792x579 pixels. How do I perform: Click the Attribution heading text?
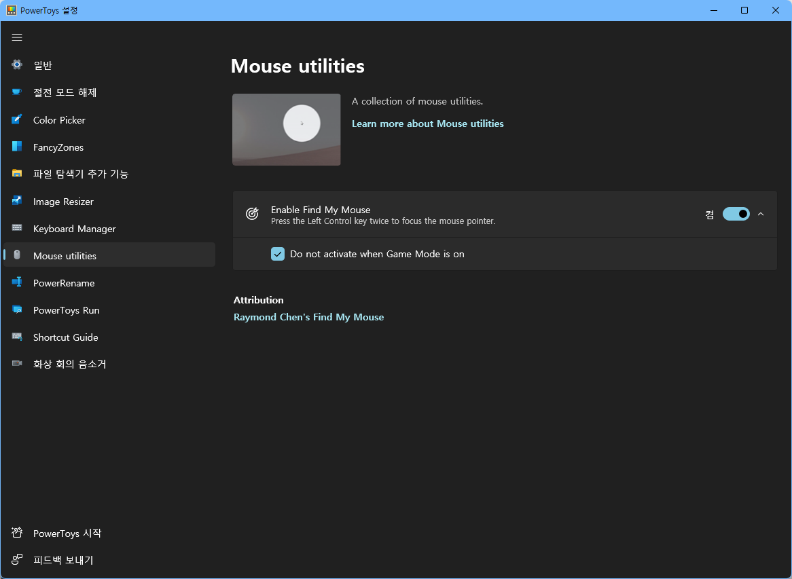pos(258,300)
